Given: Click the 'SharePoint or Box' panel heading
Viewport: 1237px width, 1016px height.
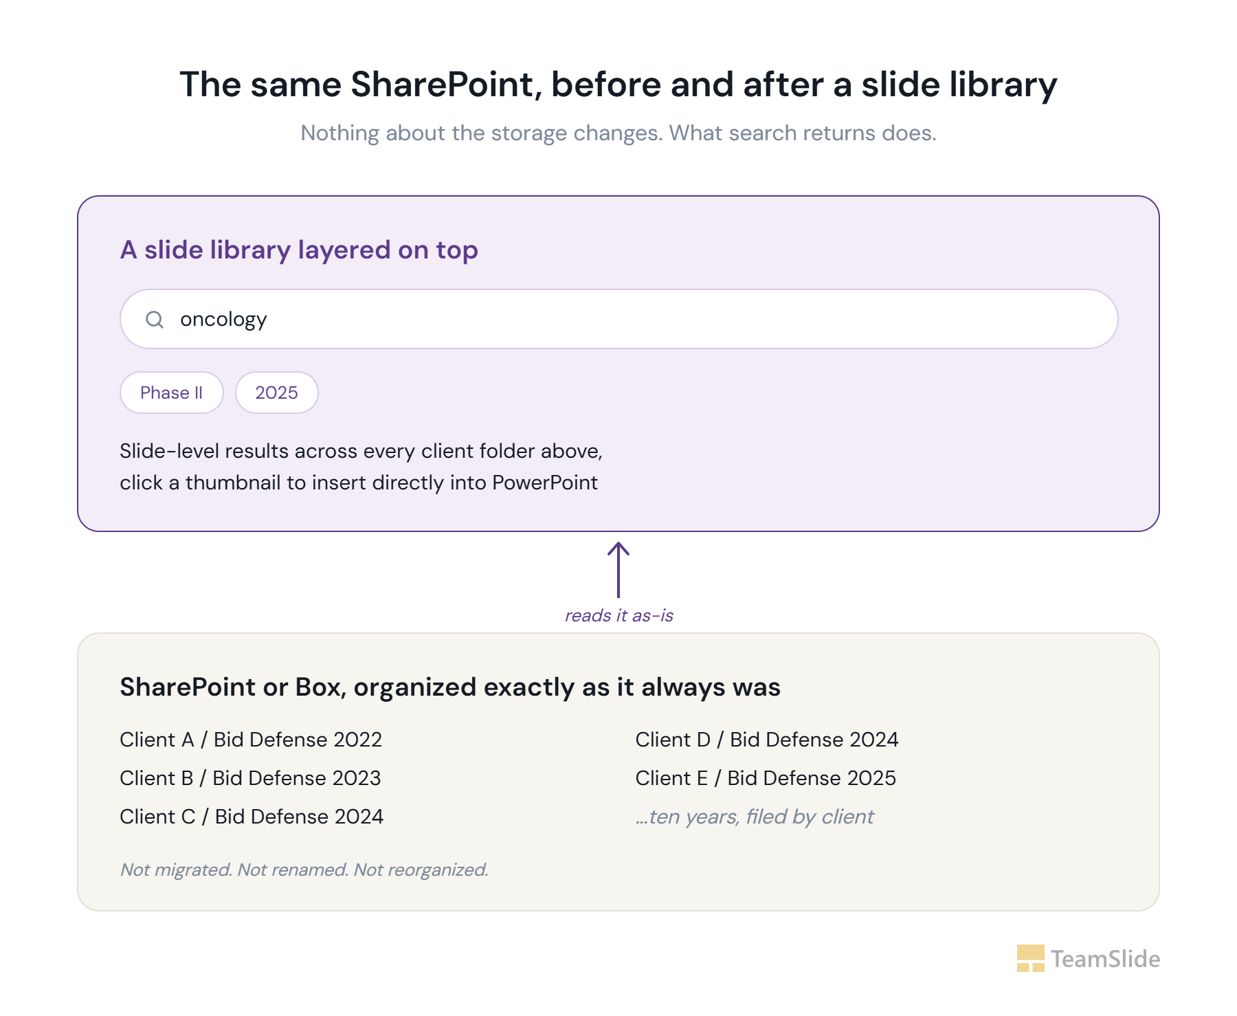Looking at the screenshot, I should pos(450,687).
